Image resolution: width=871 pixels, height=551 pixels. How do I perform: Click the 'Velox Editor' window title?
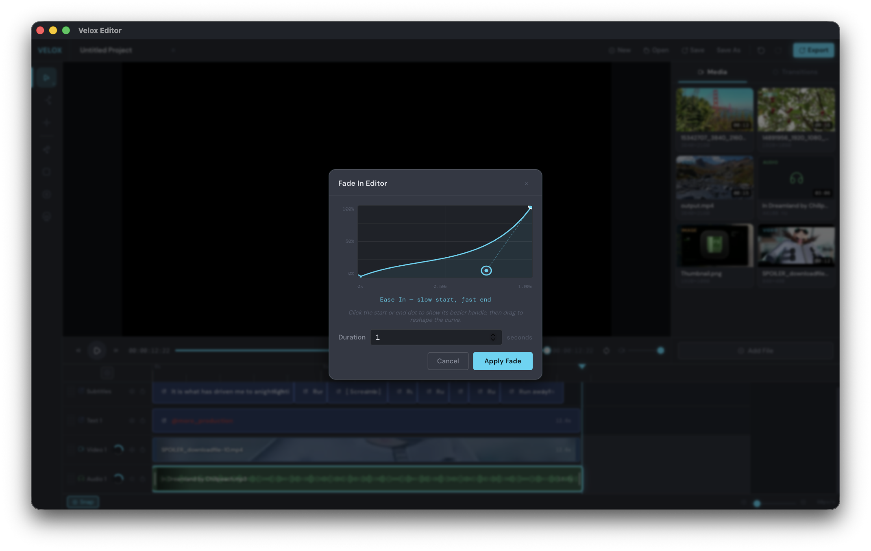click(100, 30)
